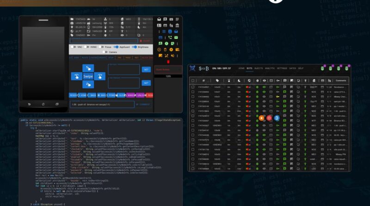Click the COMMENT button beside comment field
The height and width of the screenshot is (206, 370).
pyautogui.click(x=143, y=105)
